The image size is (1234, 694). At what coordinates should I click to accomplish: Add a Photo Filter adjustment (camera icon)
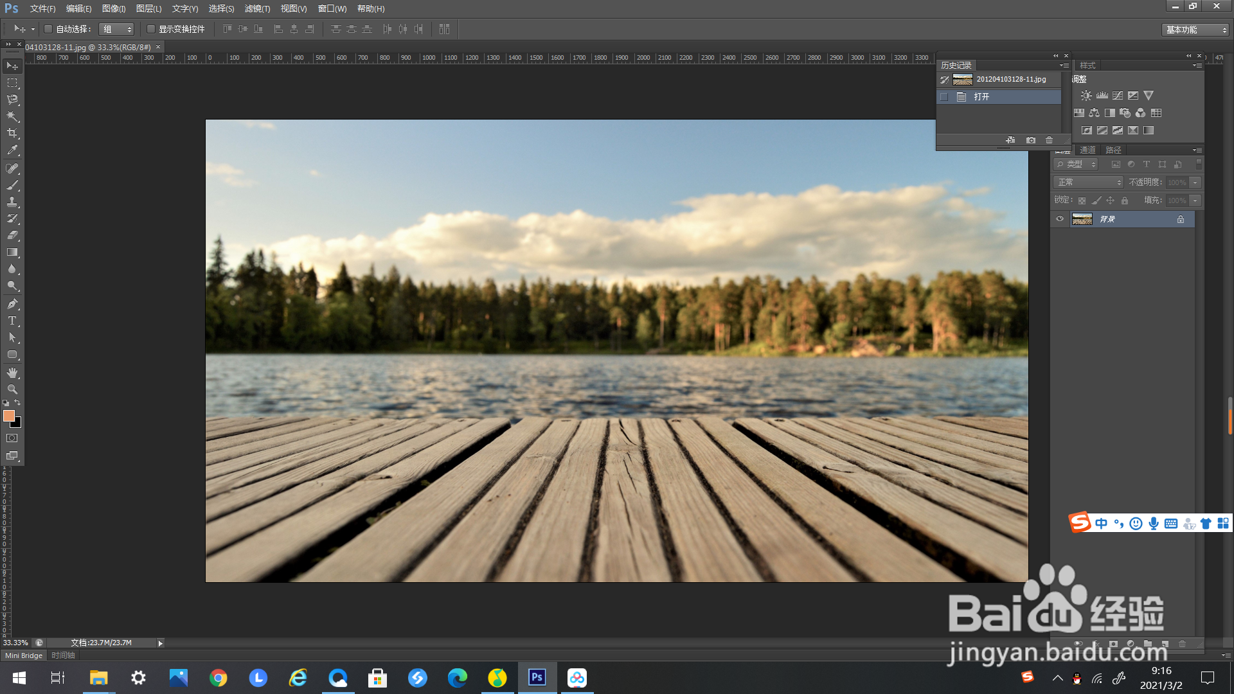point(1125,113)
